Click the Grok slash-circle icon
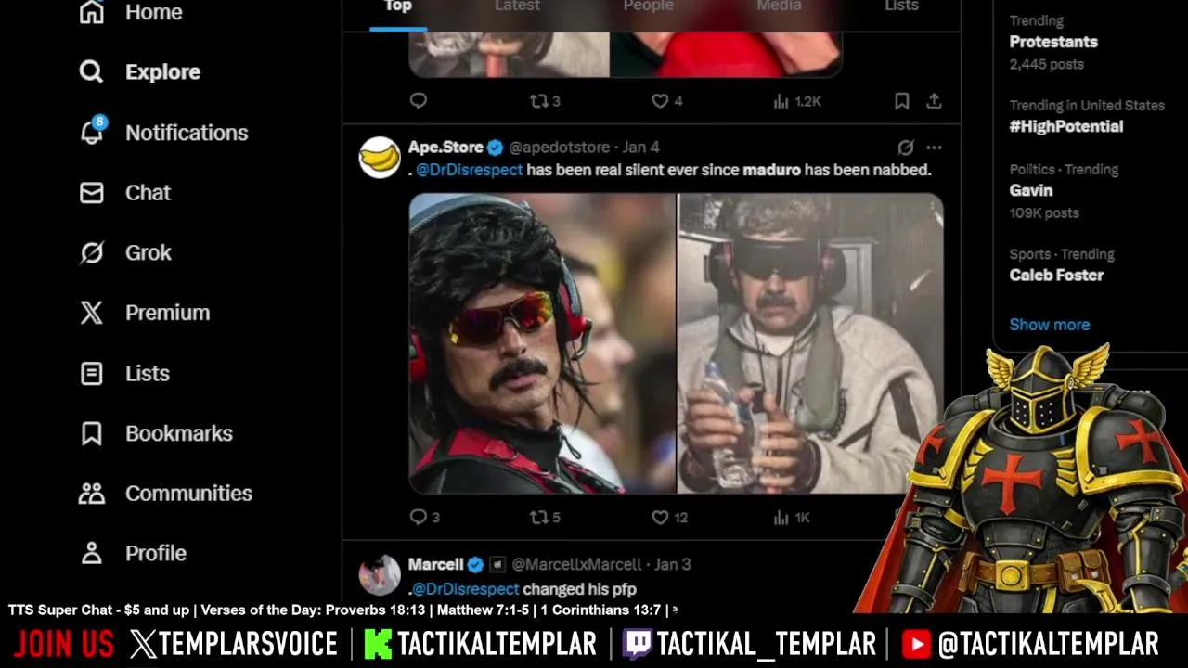This screenshot has height=668, width=1188. (91, 252)
